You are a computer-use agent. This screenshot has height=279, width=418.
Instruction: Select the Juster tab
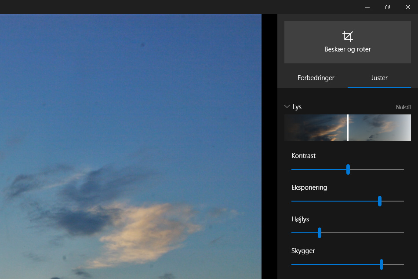pos(379,78)
